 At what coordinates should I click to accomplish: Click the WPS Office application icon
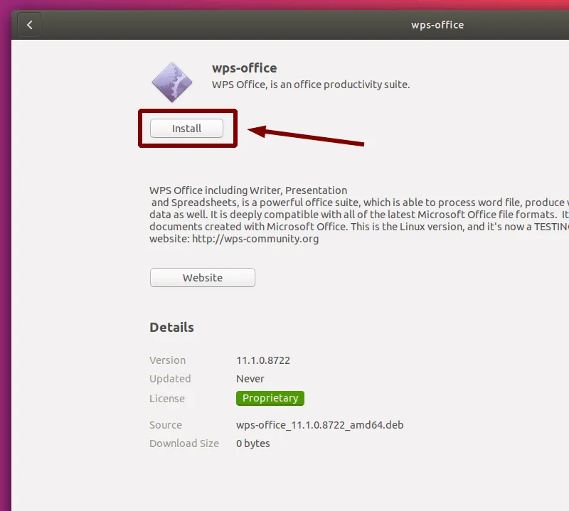click(171, 81)
